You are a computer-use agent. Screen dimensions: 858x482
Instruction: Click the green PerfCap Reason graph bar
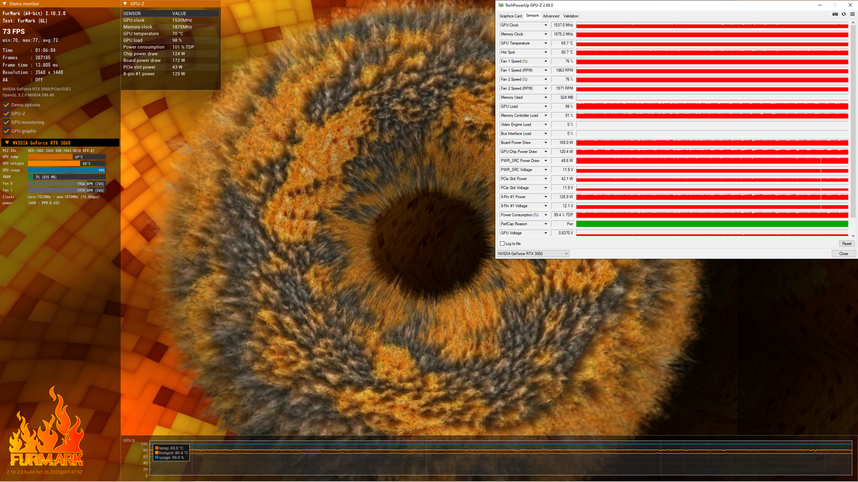pos(712,224)
